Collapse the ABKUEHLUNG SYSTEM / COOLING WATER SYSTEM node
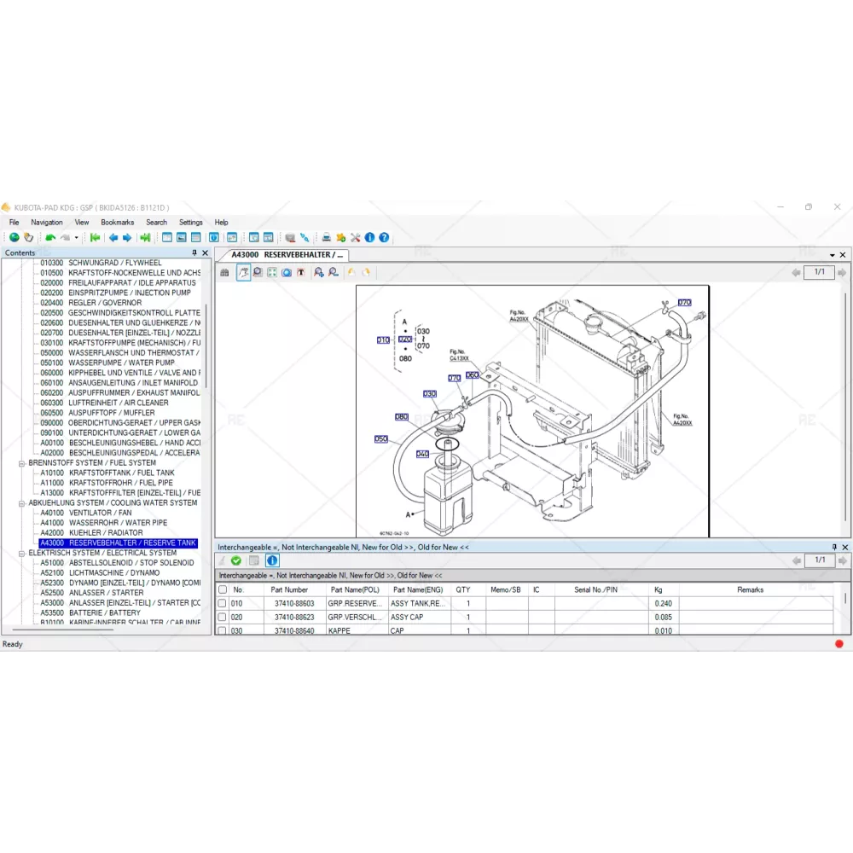Screen dimensions: 853x853 click(21, 503)
